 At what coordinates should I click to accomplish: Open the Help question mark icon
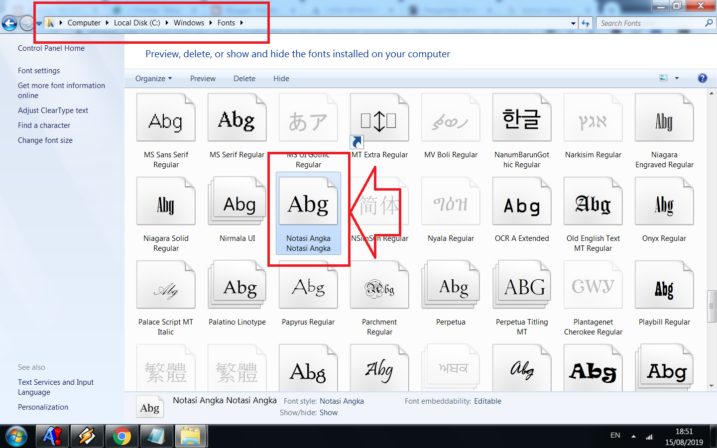coord(702,78)
